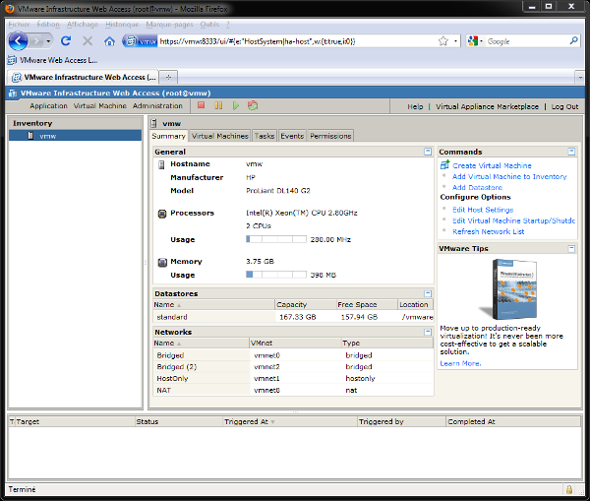Open the VMware Web Access bookmark
The height and width of the screenshot is (501, 590).
pos(53,60)
